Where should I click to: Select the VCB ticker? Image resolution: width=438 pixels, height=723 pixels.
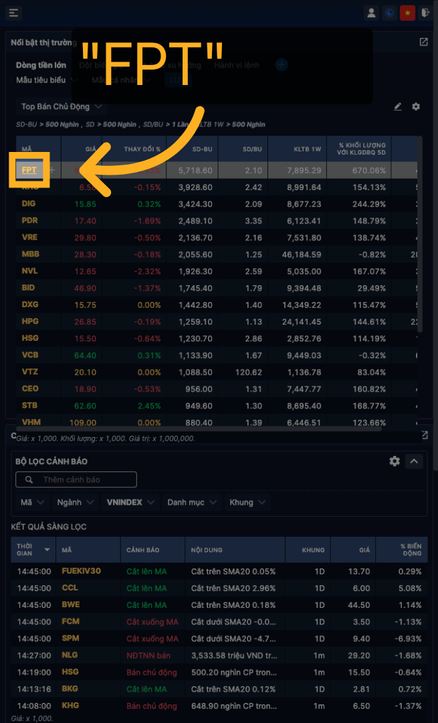point(29,355)
